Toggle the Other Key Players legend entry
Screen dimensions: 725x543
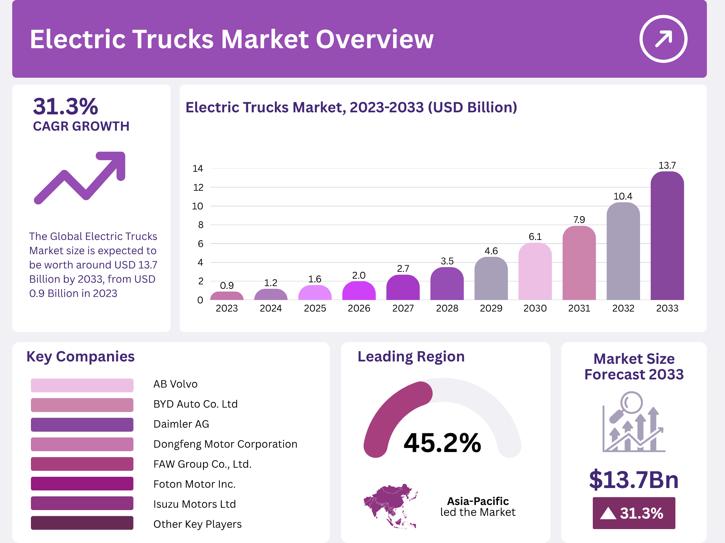pos(197,524)
